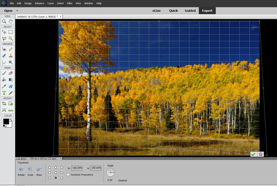Set reference point to top-right

click(x=62, y=167)
